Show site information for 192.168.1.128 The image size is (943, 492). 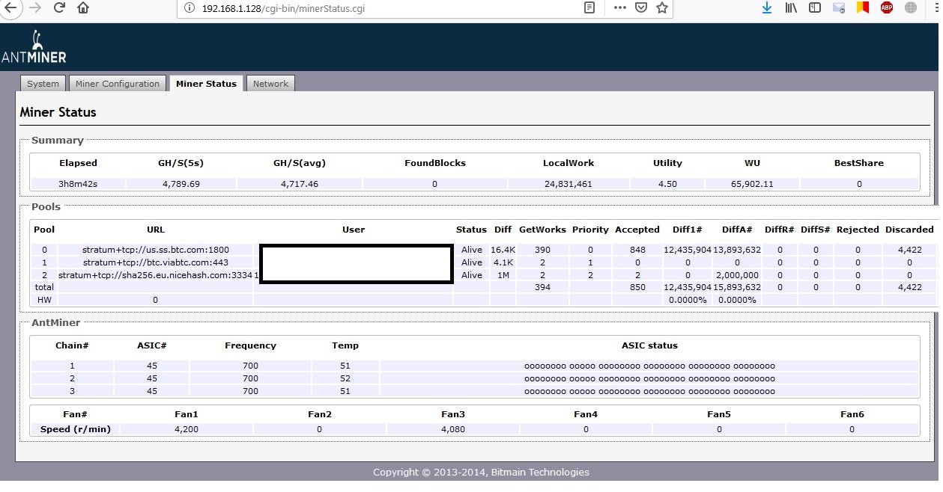click(189, 7)
